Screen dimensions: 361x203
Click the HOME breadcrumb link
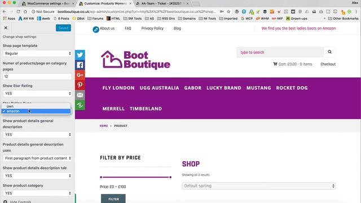pos(104,126)
